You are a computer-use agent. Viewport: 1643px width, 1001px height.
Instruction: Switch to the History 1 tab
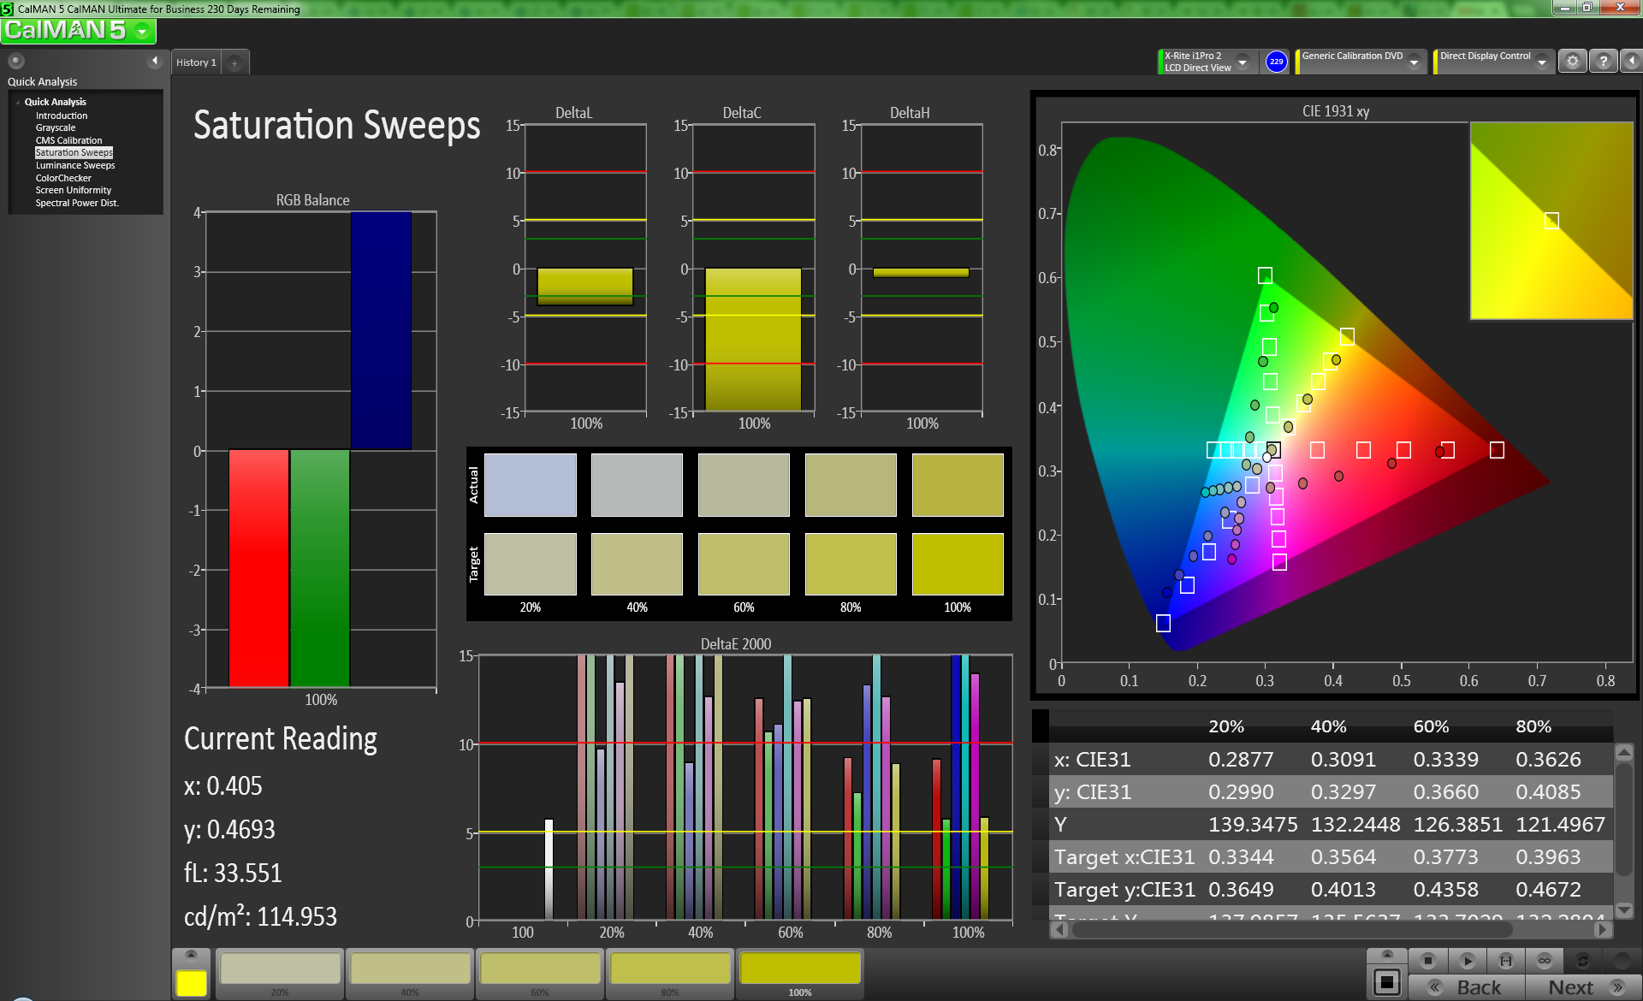196,62
